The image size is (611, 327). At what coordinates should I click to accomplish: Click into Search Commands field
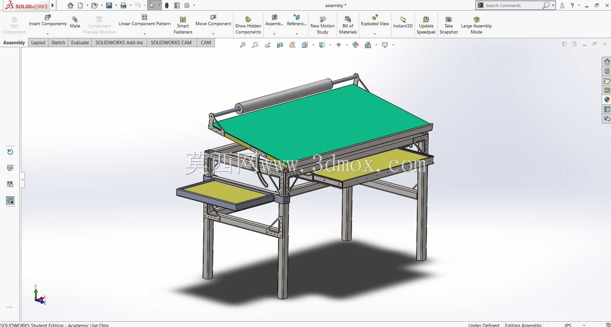[x=513, y=5]
